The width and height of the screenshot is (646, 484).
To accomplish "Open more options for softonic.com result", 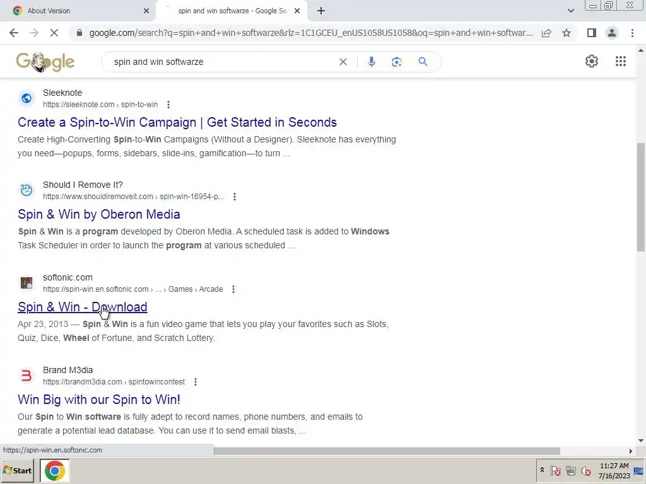I will click(233, 289).
